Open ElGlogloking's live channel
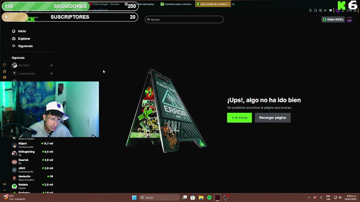 pyautogui.click(x=32, y=153)
